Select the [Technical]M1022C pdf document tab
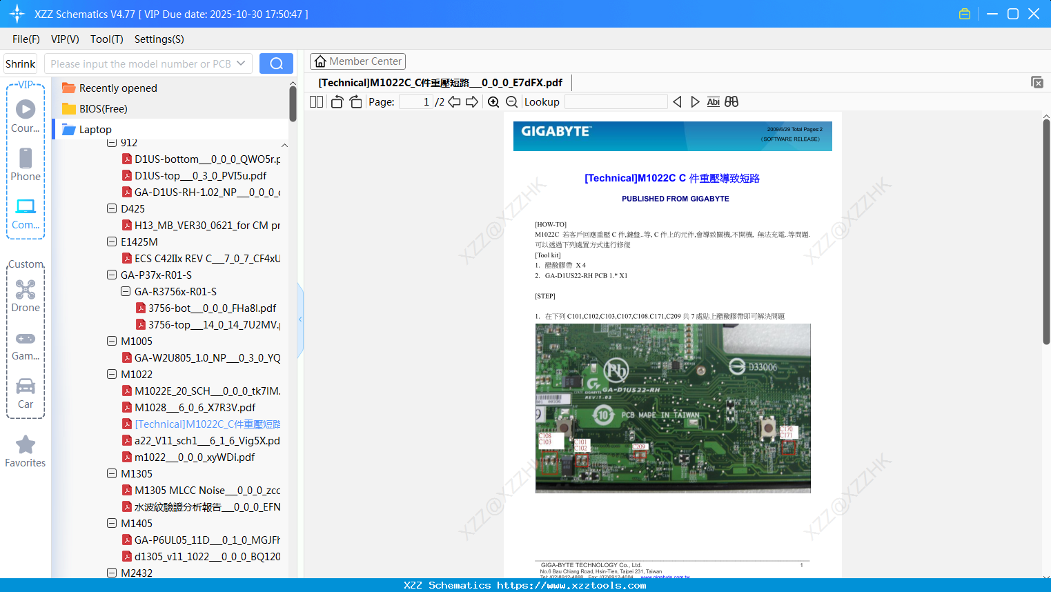The height and width of the screenshot is (592, 1051). point(440,83)
